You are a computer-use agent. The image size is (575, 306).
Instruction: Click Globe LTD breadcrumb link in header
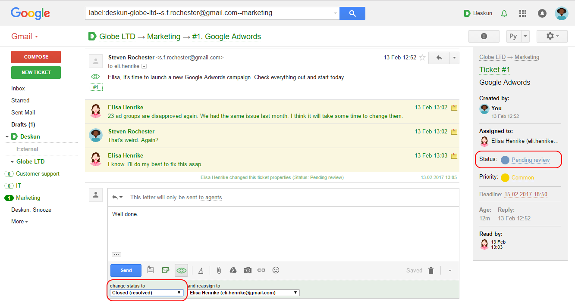click(x=117, y=37)
